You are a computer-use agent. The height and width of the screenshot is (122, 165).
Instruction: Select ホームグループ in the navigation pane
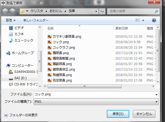22,53
